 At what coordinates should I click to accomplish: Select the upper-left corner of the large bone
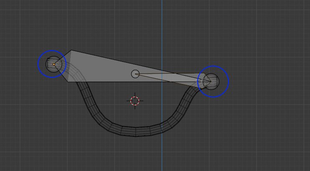(x=71, y=51)
